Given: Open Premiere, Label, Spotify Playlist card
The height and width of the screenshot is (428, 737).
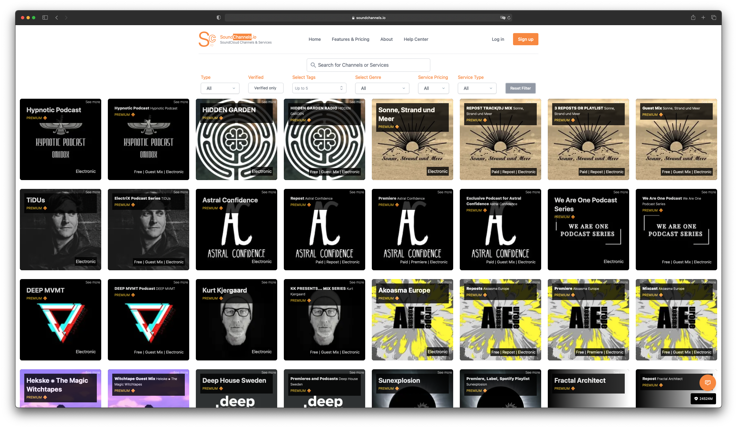Looking at the screenshot, I should [x=500, y=388].
